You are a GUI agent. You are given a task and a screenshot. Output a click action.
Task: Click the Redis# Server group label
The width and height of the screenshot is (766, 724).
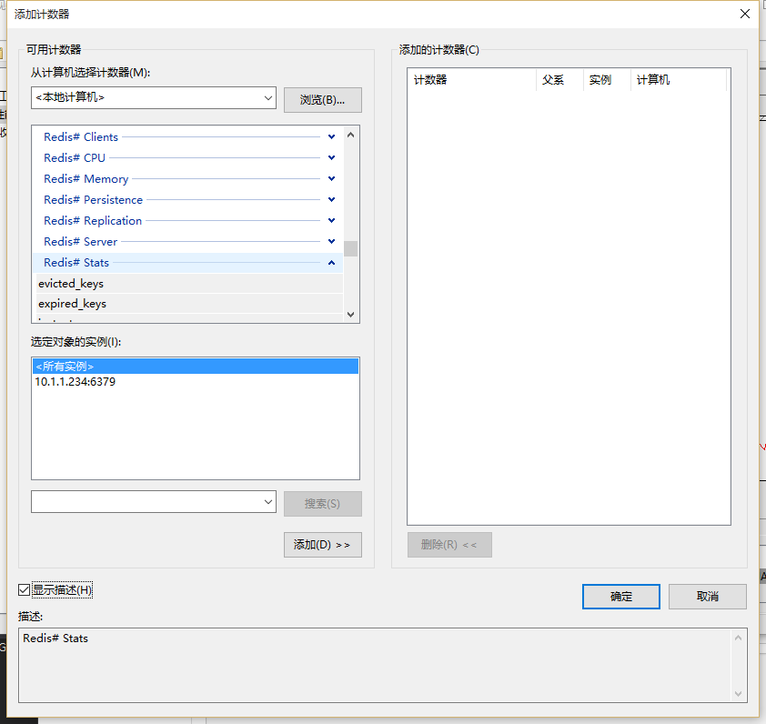81,242
